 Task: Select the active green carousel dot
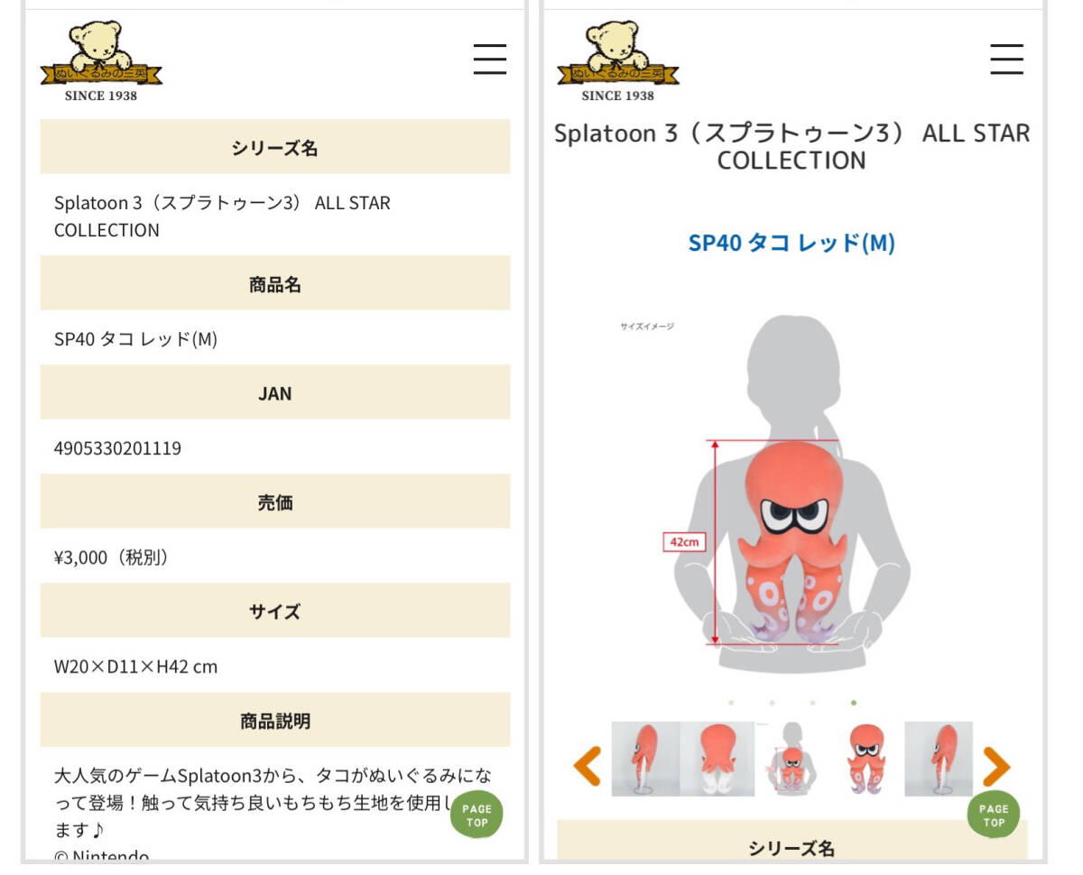pyautogui.click(x=854, y=703)
